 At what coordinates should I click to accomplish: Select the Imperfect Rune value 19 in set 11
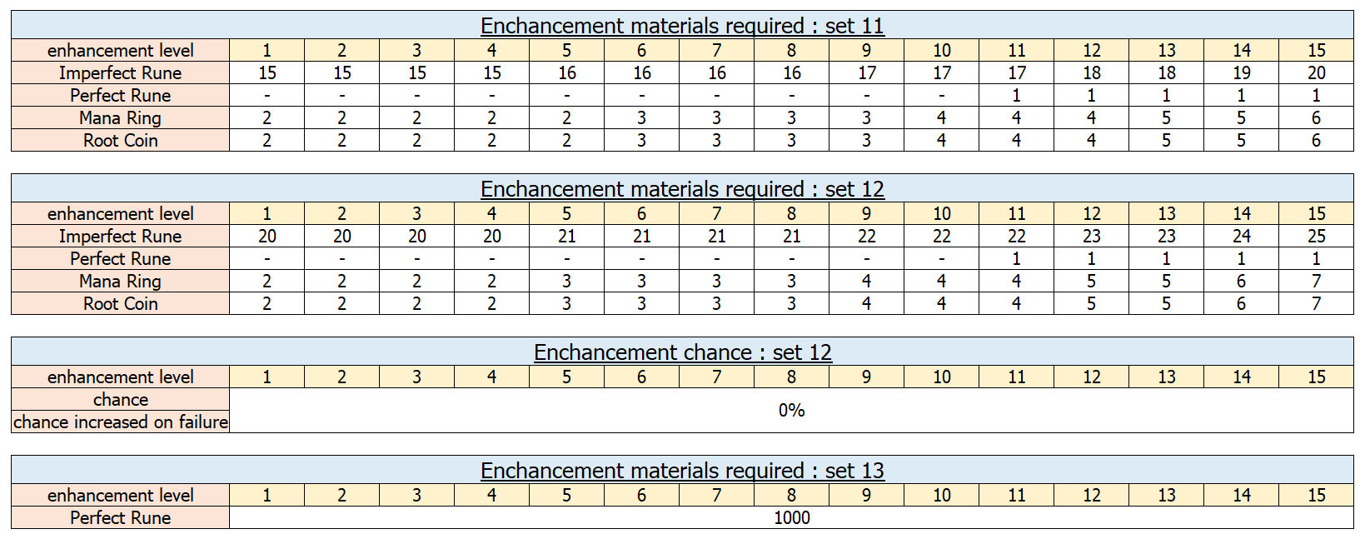click(1241, 73)
